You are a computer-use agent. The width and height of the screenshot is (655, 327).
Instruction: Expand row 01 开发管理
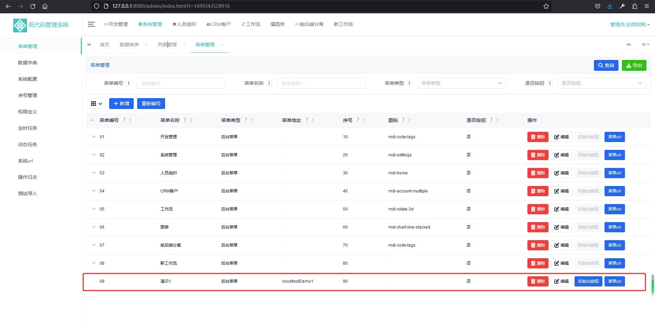click(x=94, y=137)
